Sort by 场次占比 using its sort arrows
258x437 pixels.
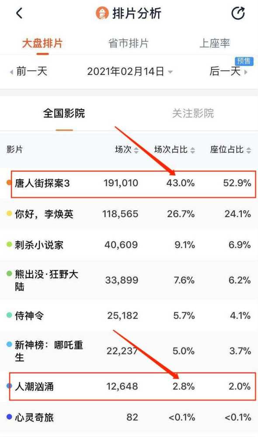point(192,150)
